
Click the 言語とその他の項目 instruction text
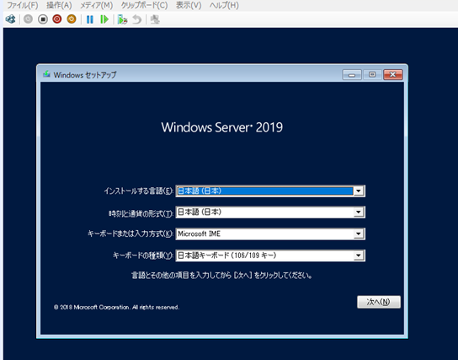coord(221,276)
